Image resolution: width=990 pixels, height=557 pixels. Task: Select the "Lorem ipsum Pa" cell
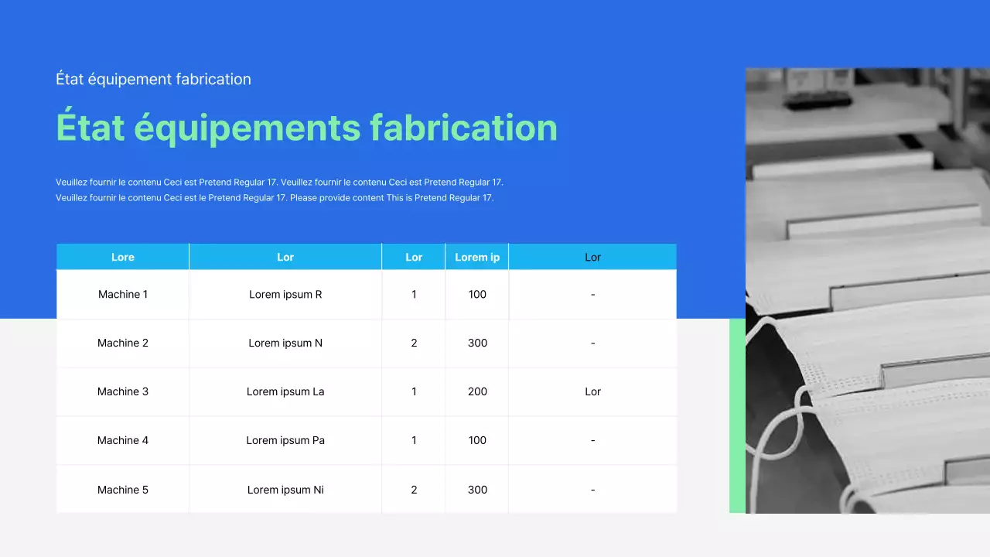point(285,440)
